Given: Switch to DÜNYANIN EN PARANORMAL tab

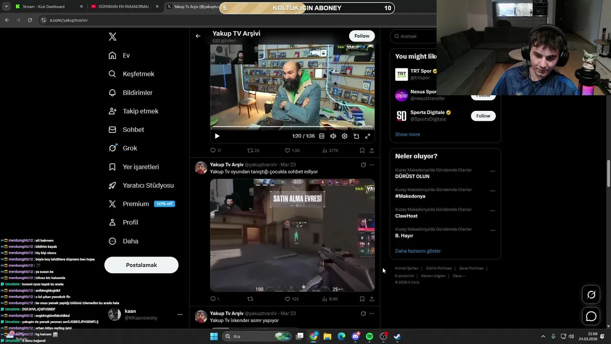Looking at the screenshot, I should [x=125, y=7].
